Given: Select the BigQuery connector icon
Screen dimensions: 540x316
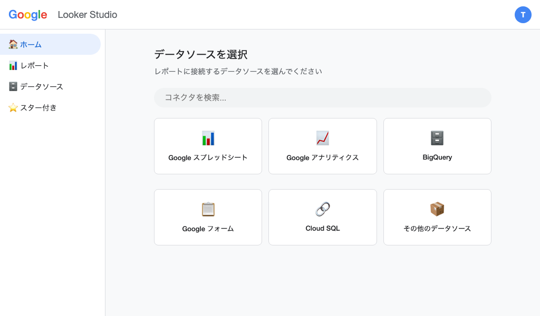Looking at the screenshot, I should tap(437, 138).
